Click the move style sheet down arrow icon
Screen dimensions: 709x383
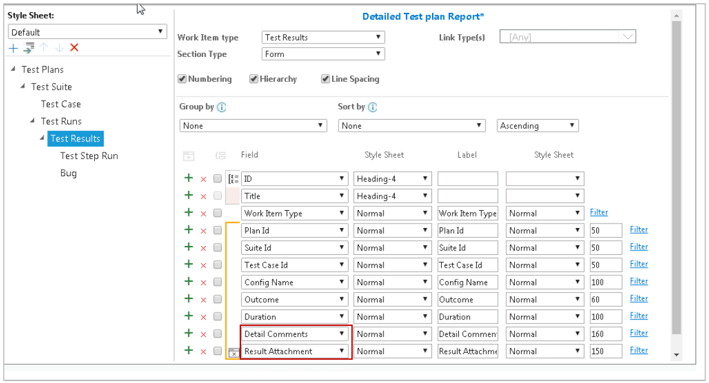(x=58, y=47)
